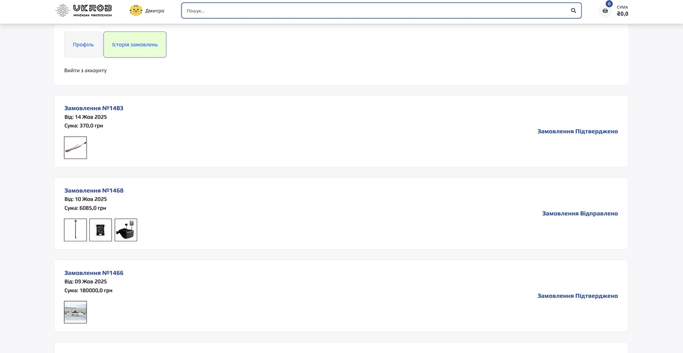Click the UKROB logo in header
Image resolution: width=683 pixels, height=353 pixels.
pos(84,10)
